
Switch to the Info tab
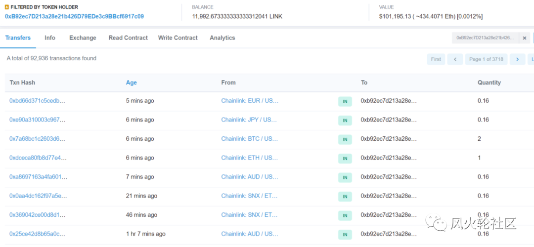click(x=50, y=38)
